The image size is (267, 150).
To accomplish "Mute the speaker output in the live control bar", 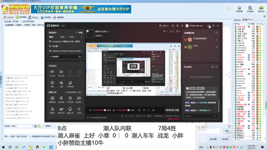I will coord(114,110).
